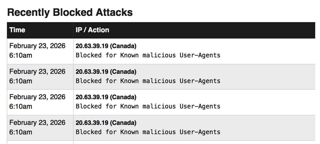Select the date in the second row
Viewport: 320px width, 144px height.
pos(37,72)
